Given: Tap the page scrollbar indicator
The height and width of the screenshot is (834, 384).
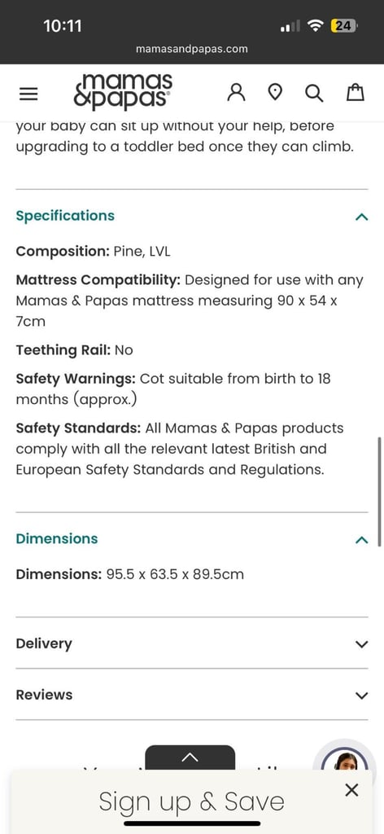Looking at the screenshot, I should [x=379, y=492].
